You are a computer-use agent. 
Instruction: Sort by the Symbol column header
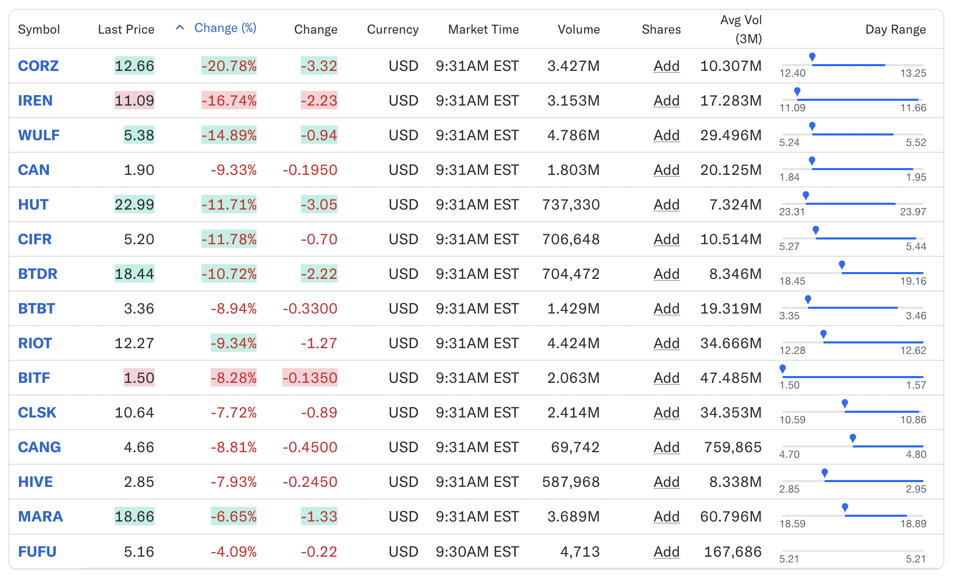pos(39,29)
